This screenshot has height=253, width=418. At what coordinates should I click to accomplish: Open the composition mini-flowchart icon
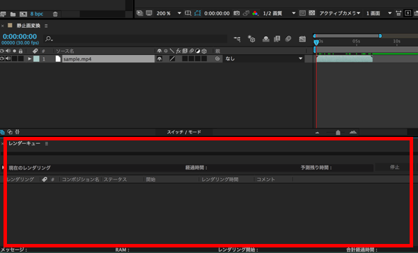pyautogui.click(x=237, y=39)
